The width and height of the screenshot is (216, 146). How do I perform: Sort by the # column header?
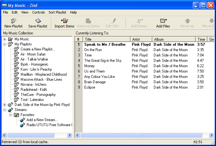coord(79,39)
